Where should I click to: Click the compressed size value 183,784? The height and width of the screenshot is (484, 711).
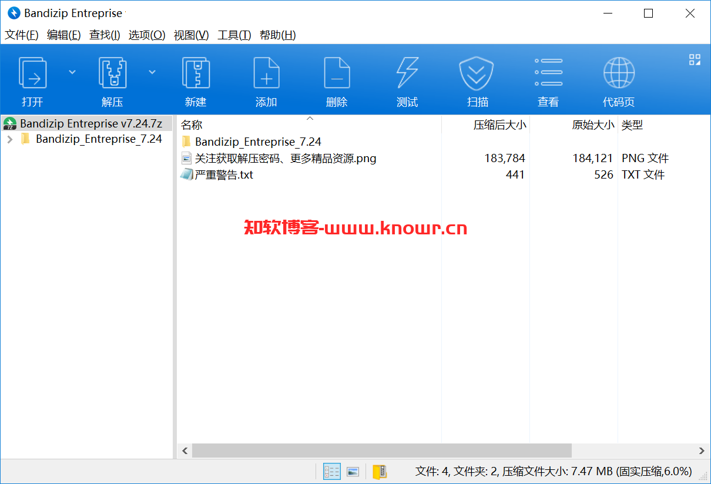(x=505, y=158)
